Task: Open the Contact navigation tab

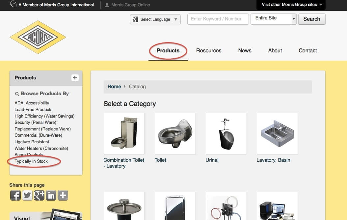Action: (308, 50)
